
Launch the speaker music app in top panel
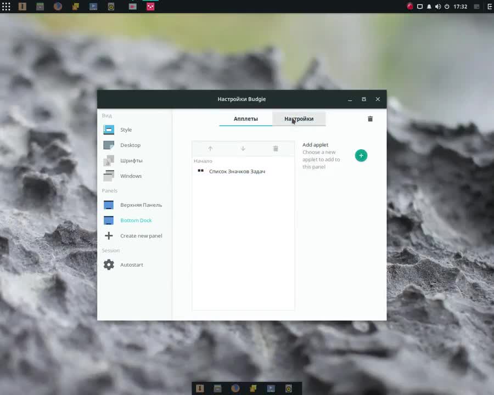111,6
